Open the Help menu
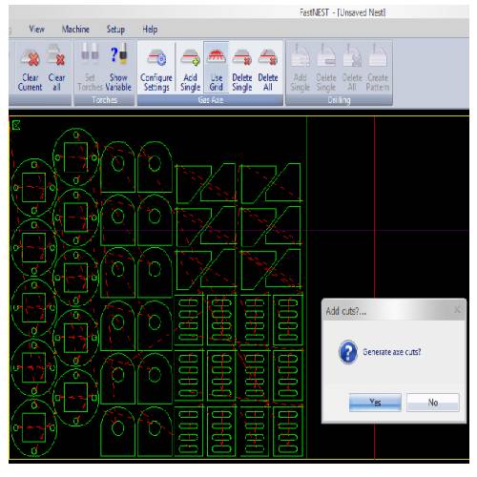The width and height of the screenshot is (477, 477). pos(150,30)
